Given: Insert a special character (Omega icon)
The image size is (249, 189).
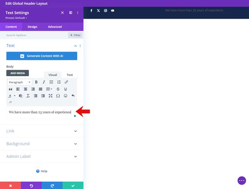Looking at the screenshot, I should pos(58,96).
